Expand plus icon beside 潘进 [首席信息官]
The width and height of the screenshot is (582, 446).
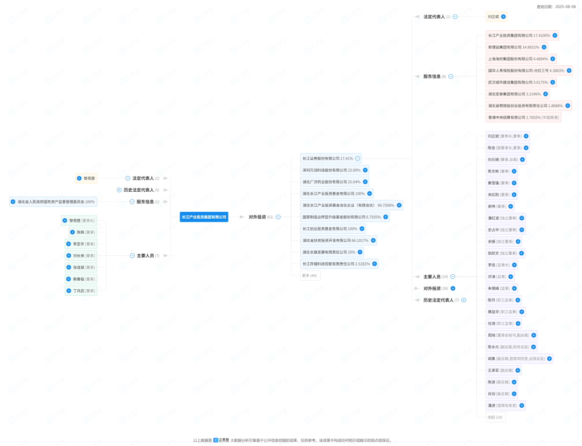[x=522, y=406]
